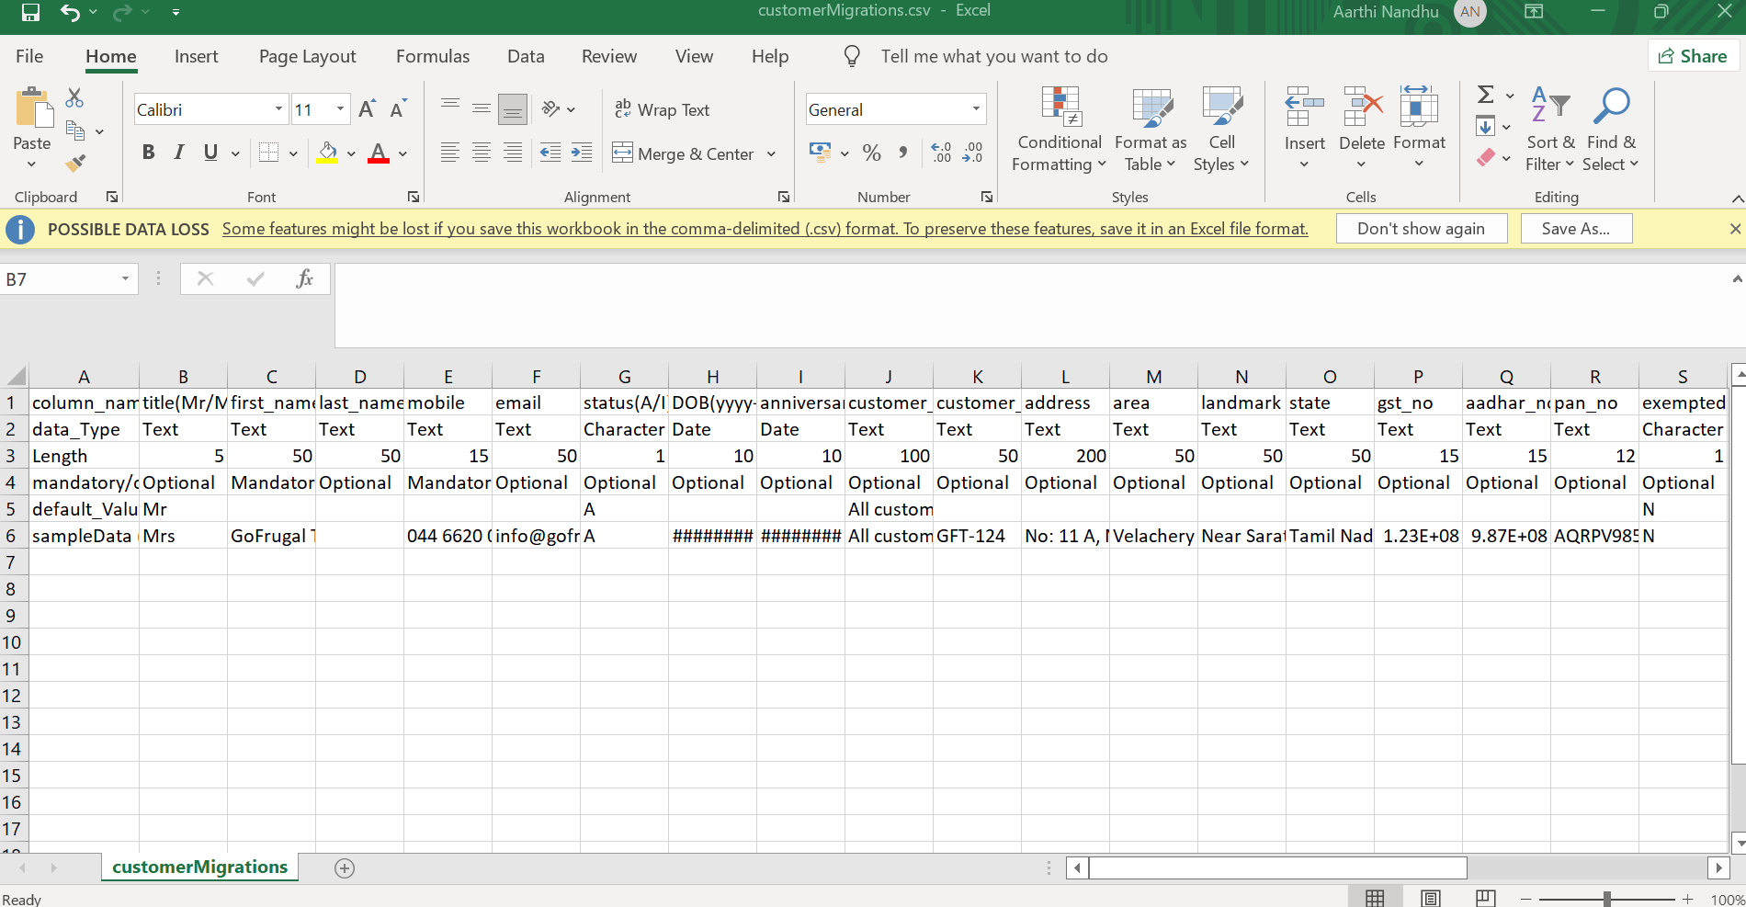The height and width of the screenshot is (907, 1746).
Task: Click the AutoSum sigma icon
Action: 1485,95
